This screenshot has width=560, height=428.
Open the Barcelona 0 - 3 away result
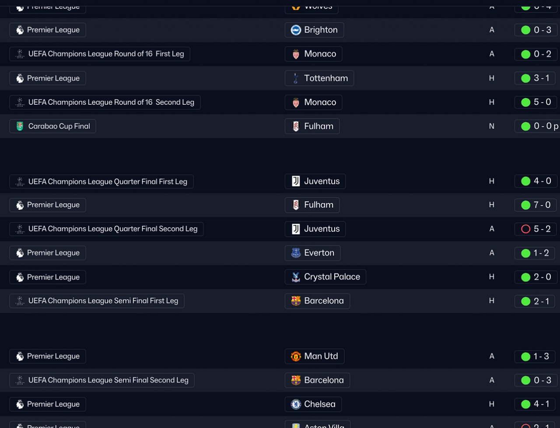coord(536,380)
